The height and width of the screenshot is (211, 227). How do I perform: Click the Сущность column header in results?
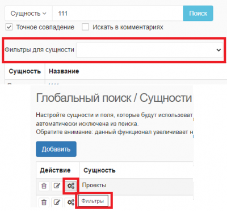(x=25, y=71)
